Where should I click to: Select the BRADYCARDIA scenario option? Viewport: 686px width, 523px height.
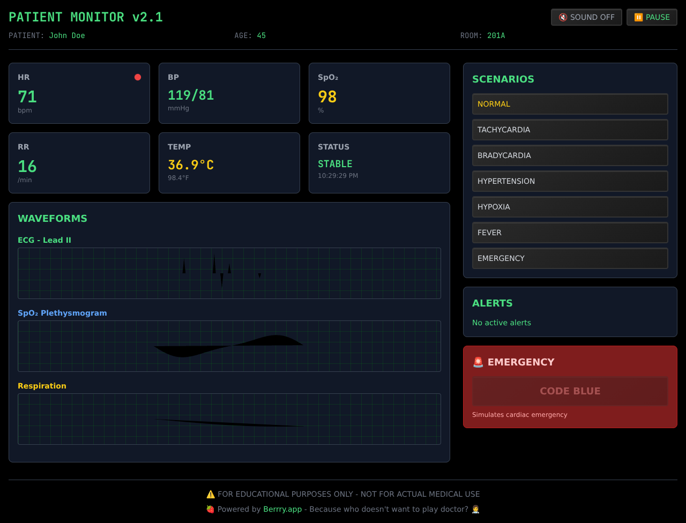coord(570,155)
